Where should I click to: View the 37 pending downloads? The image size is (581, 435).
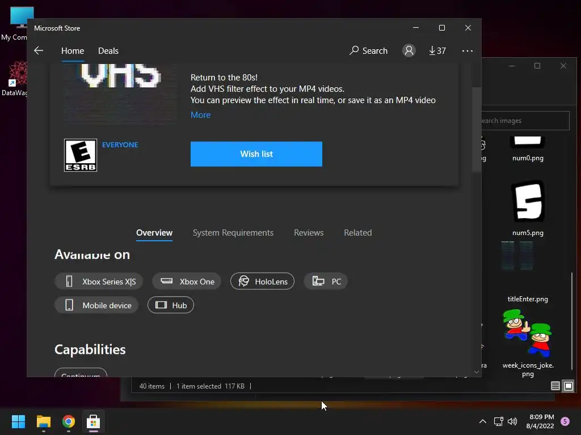point(437,50)
